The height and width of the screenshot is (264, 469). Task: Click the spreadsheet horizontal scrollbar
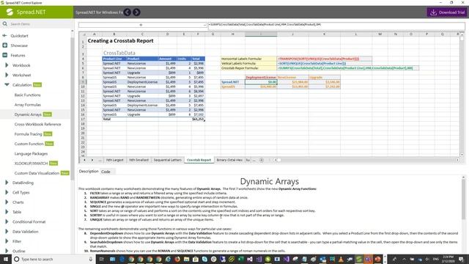[366, 160]
